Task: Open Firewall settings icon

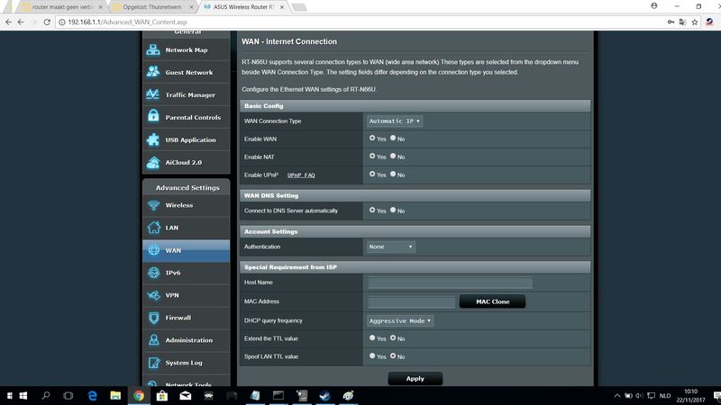Action: click(153, 318)
